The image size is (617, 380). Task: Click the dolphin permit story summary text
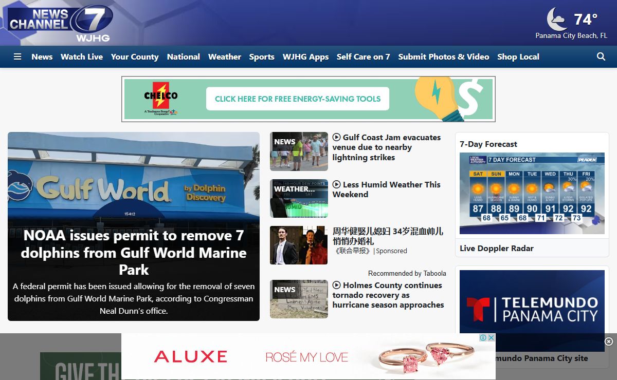tap(134, 298)
